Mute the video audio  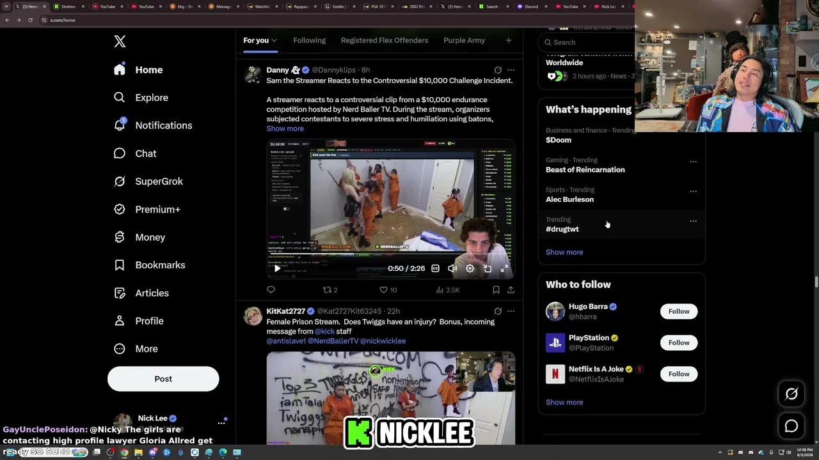tap(452, 269)
